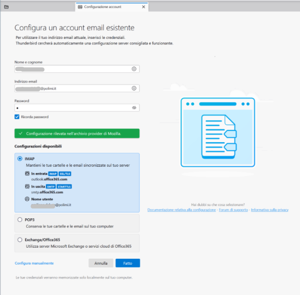This screenshot has height=295, width=300.
Task: Uncheck the Ricorda password checkbox
Action: pyautogui.click(x=17, y=117)
